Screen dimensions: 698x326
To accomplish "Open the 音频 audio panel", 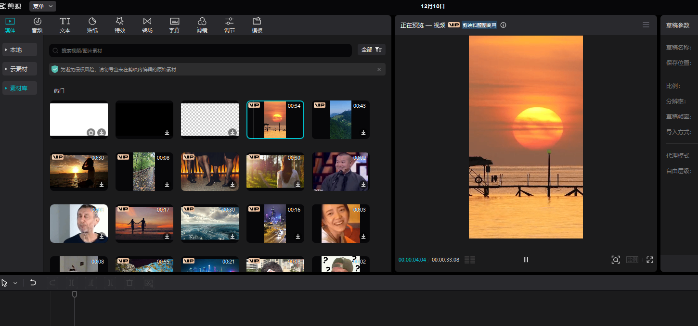I will 37,25.
